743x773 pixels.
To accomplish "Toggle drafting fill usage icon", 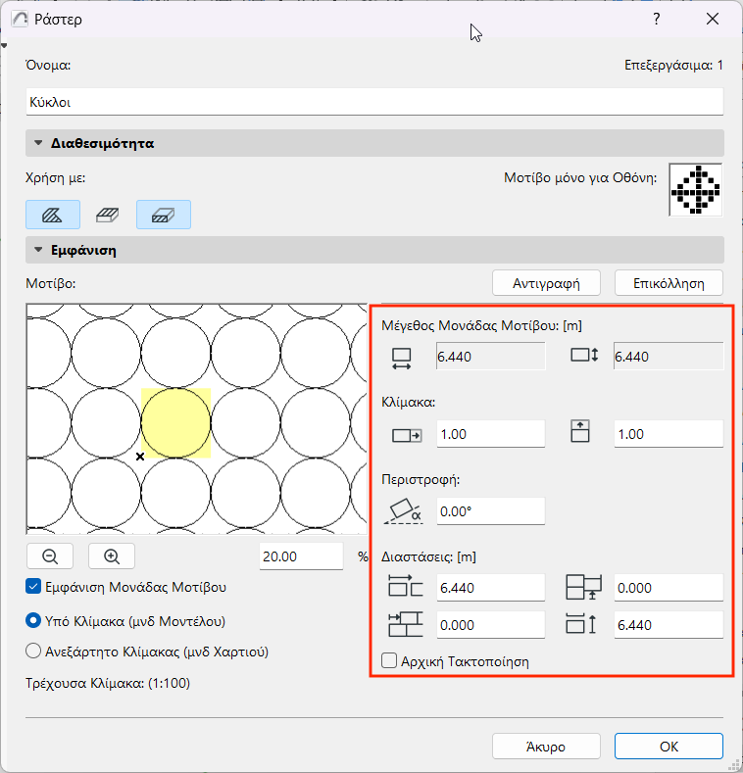I will pyautogui.click(x=53, y=215).
